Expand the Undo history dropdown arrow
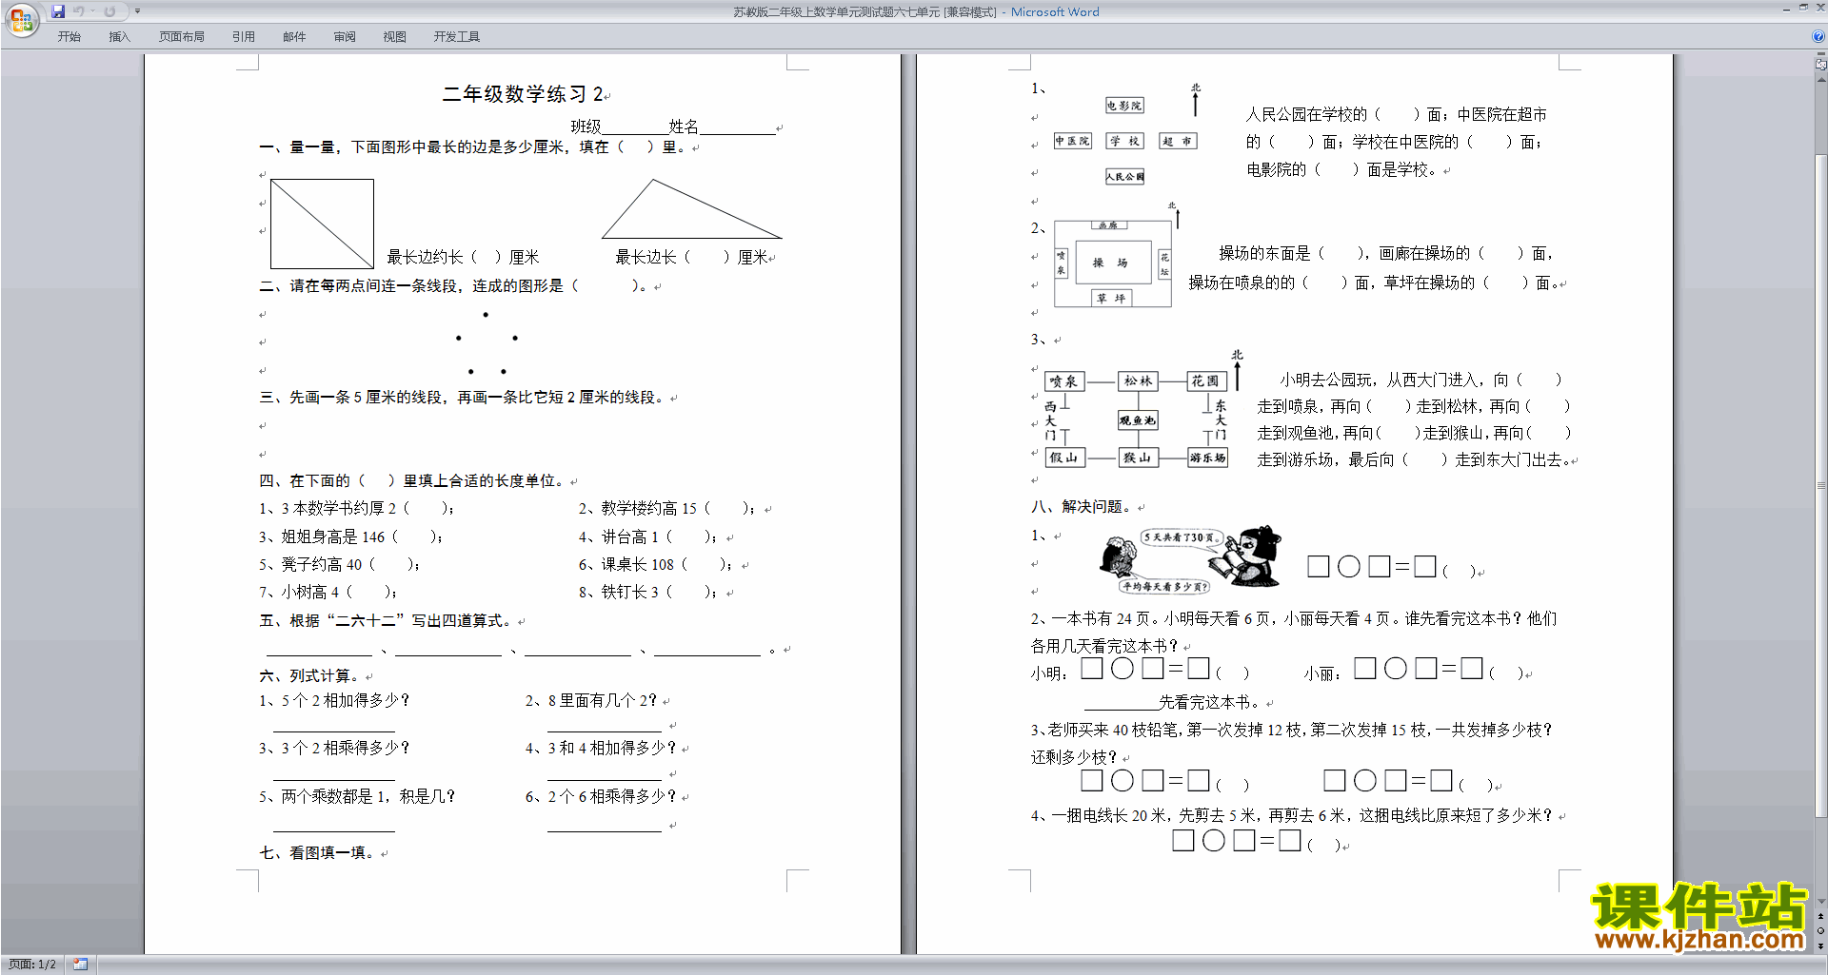Image resolution: width=1828 pixels, height=975 pixels. coord(93,11)
